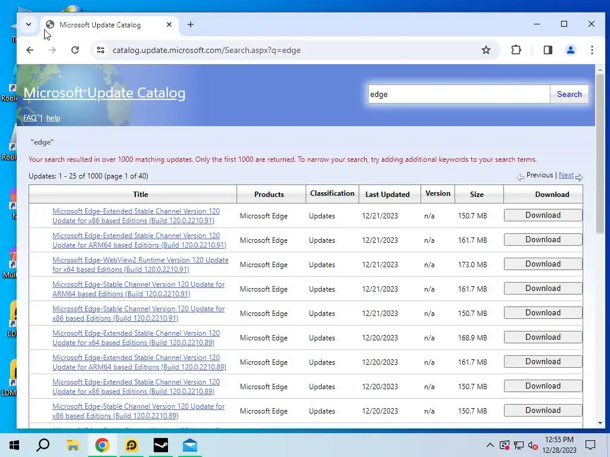The width and height of the screenshot is (610, 457).
Task: Download Stable Channel ARM64 Build 120.0.2210.91
Action: [543, 289]
